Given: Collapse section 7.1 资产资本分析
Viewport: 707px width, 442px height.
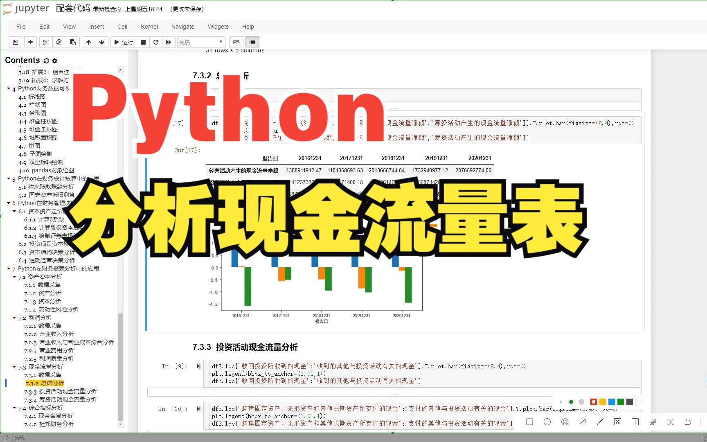Looking at the screenshot, I should [14, 277].
